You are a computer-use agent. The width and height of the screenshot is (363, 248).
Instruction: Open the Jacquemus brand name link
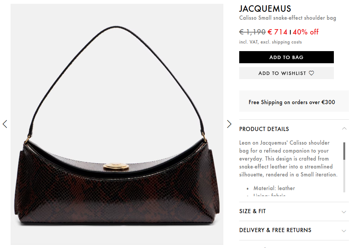265,9
